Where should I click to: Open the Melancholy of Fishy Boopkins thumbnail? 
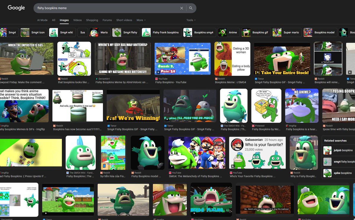[x=197, y=152]
